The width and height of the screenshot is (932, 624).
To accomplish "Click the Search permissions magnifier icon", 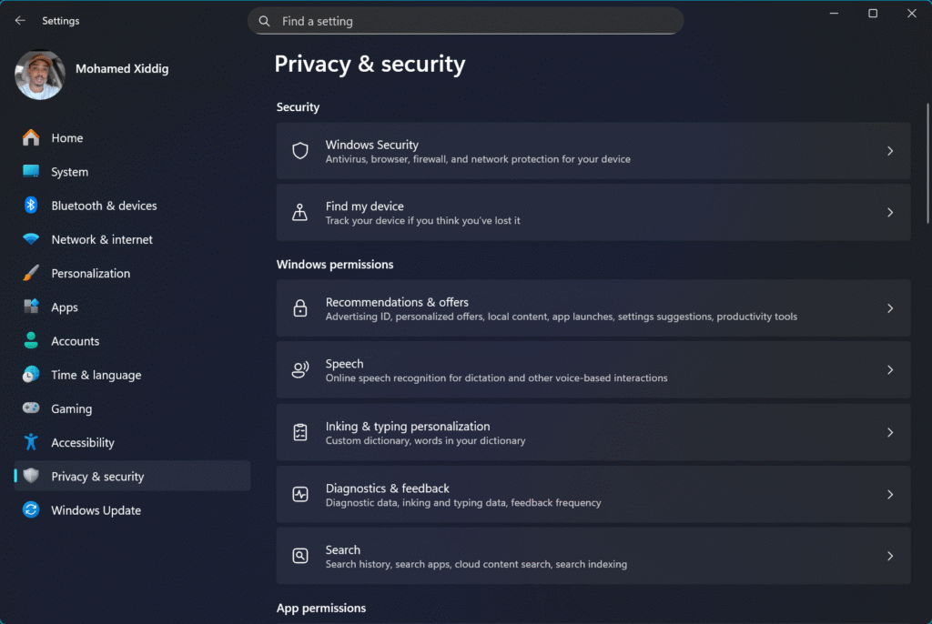I will [x=300, y=556].
